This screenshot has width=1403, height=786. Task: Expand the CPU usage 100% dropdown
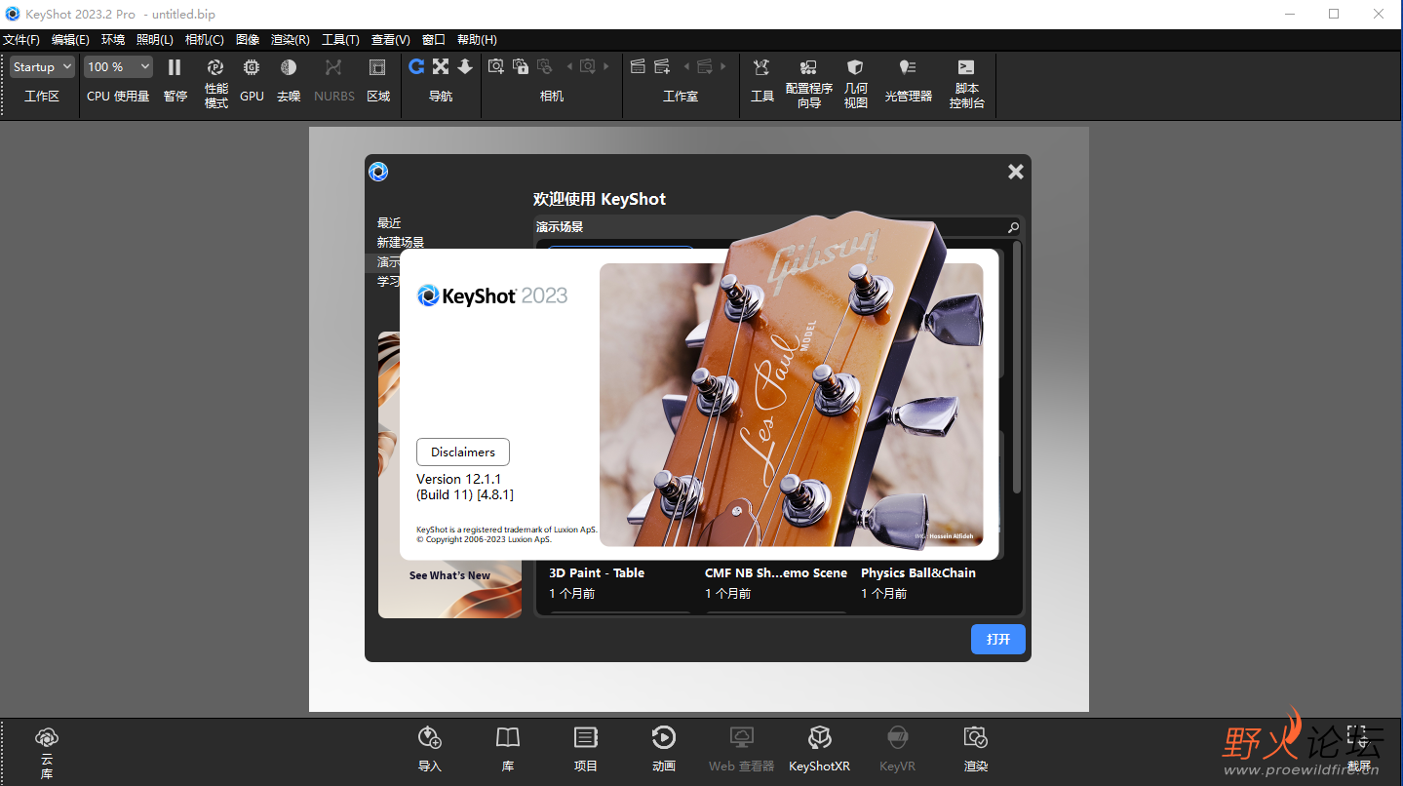pyautogui.click(x=117, y=66)
